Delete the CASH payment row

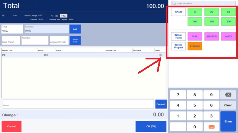pyautogui.click(x=160, y=55)
